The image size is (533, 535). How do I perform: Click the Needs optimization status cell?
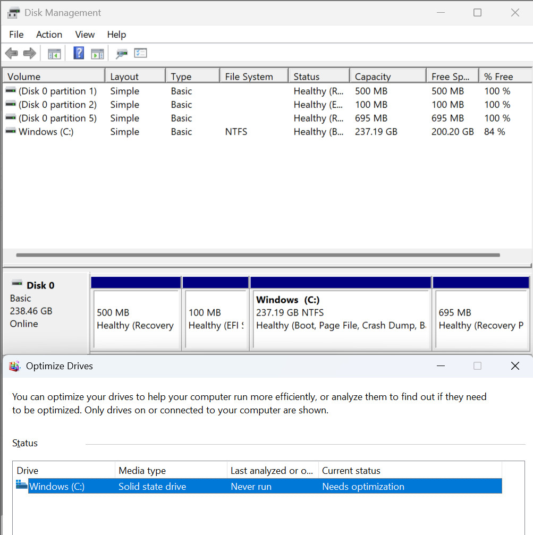pyautogui.click(x=363, y=487)
